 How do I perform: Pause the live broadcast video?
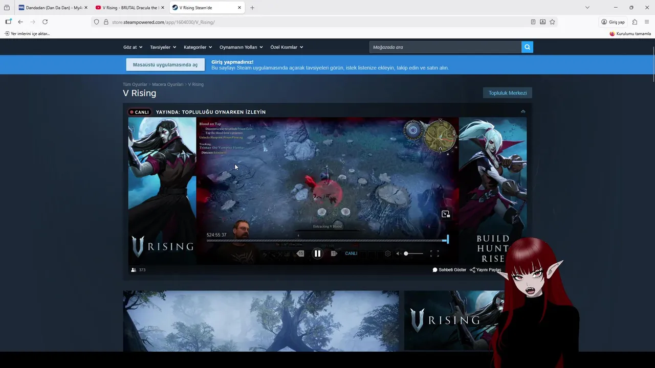pos(317,254)
